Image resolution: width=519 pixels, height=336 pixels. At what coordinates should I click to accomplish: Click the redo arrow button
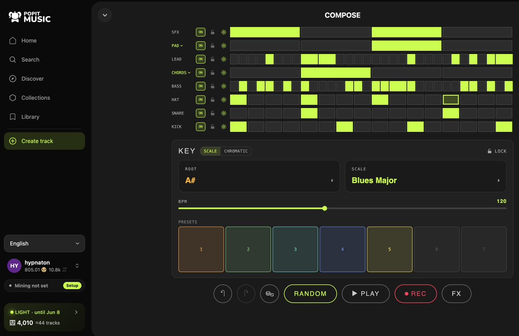[x=246, y=294]
